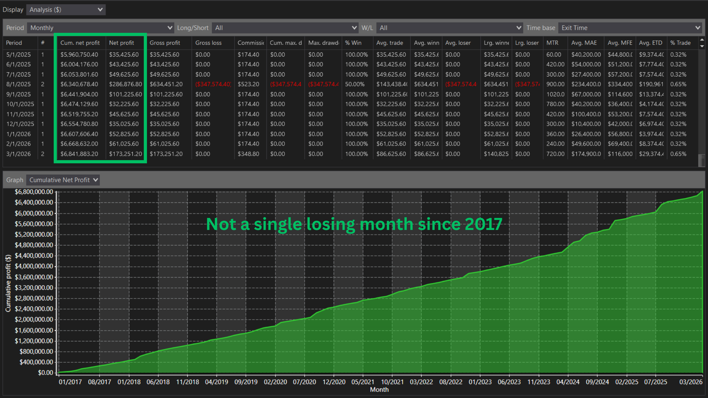The height and width of the screenshot is (398, 708).
Task: Click the table scroll up arrow
Action: coord(702,40)
